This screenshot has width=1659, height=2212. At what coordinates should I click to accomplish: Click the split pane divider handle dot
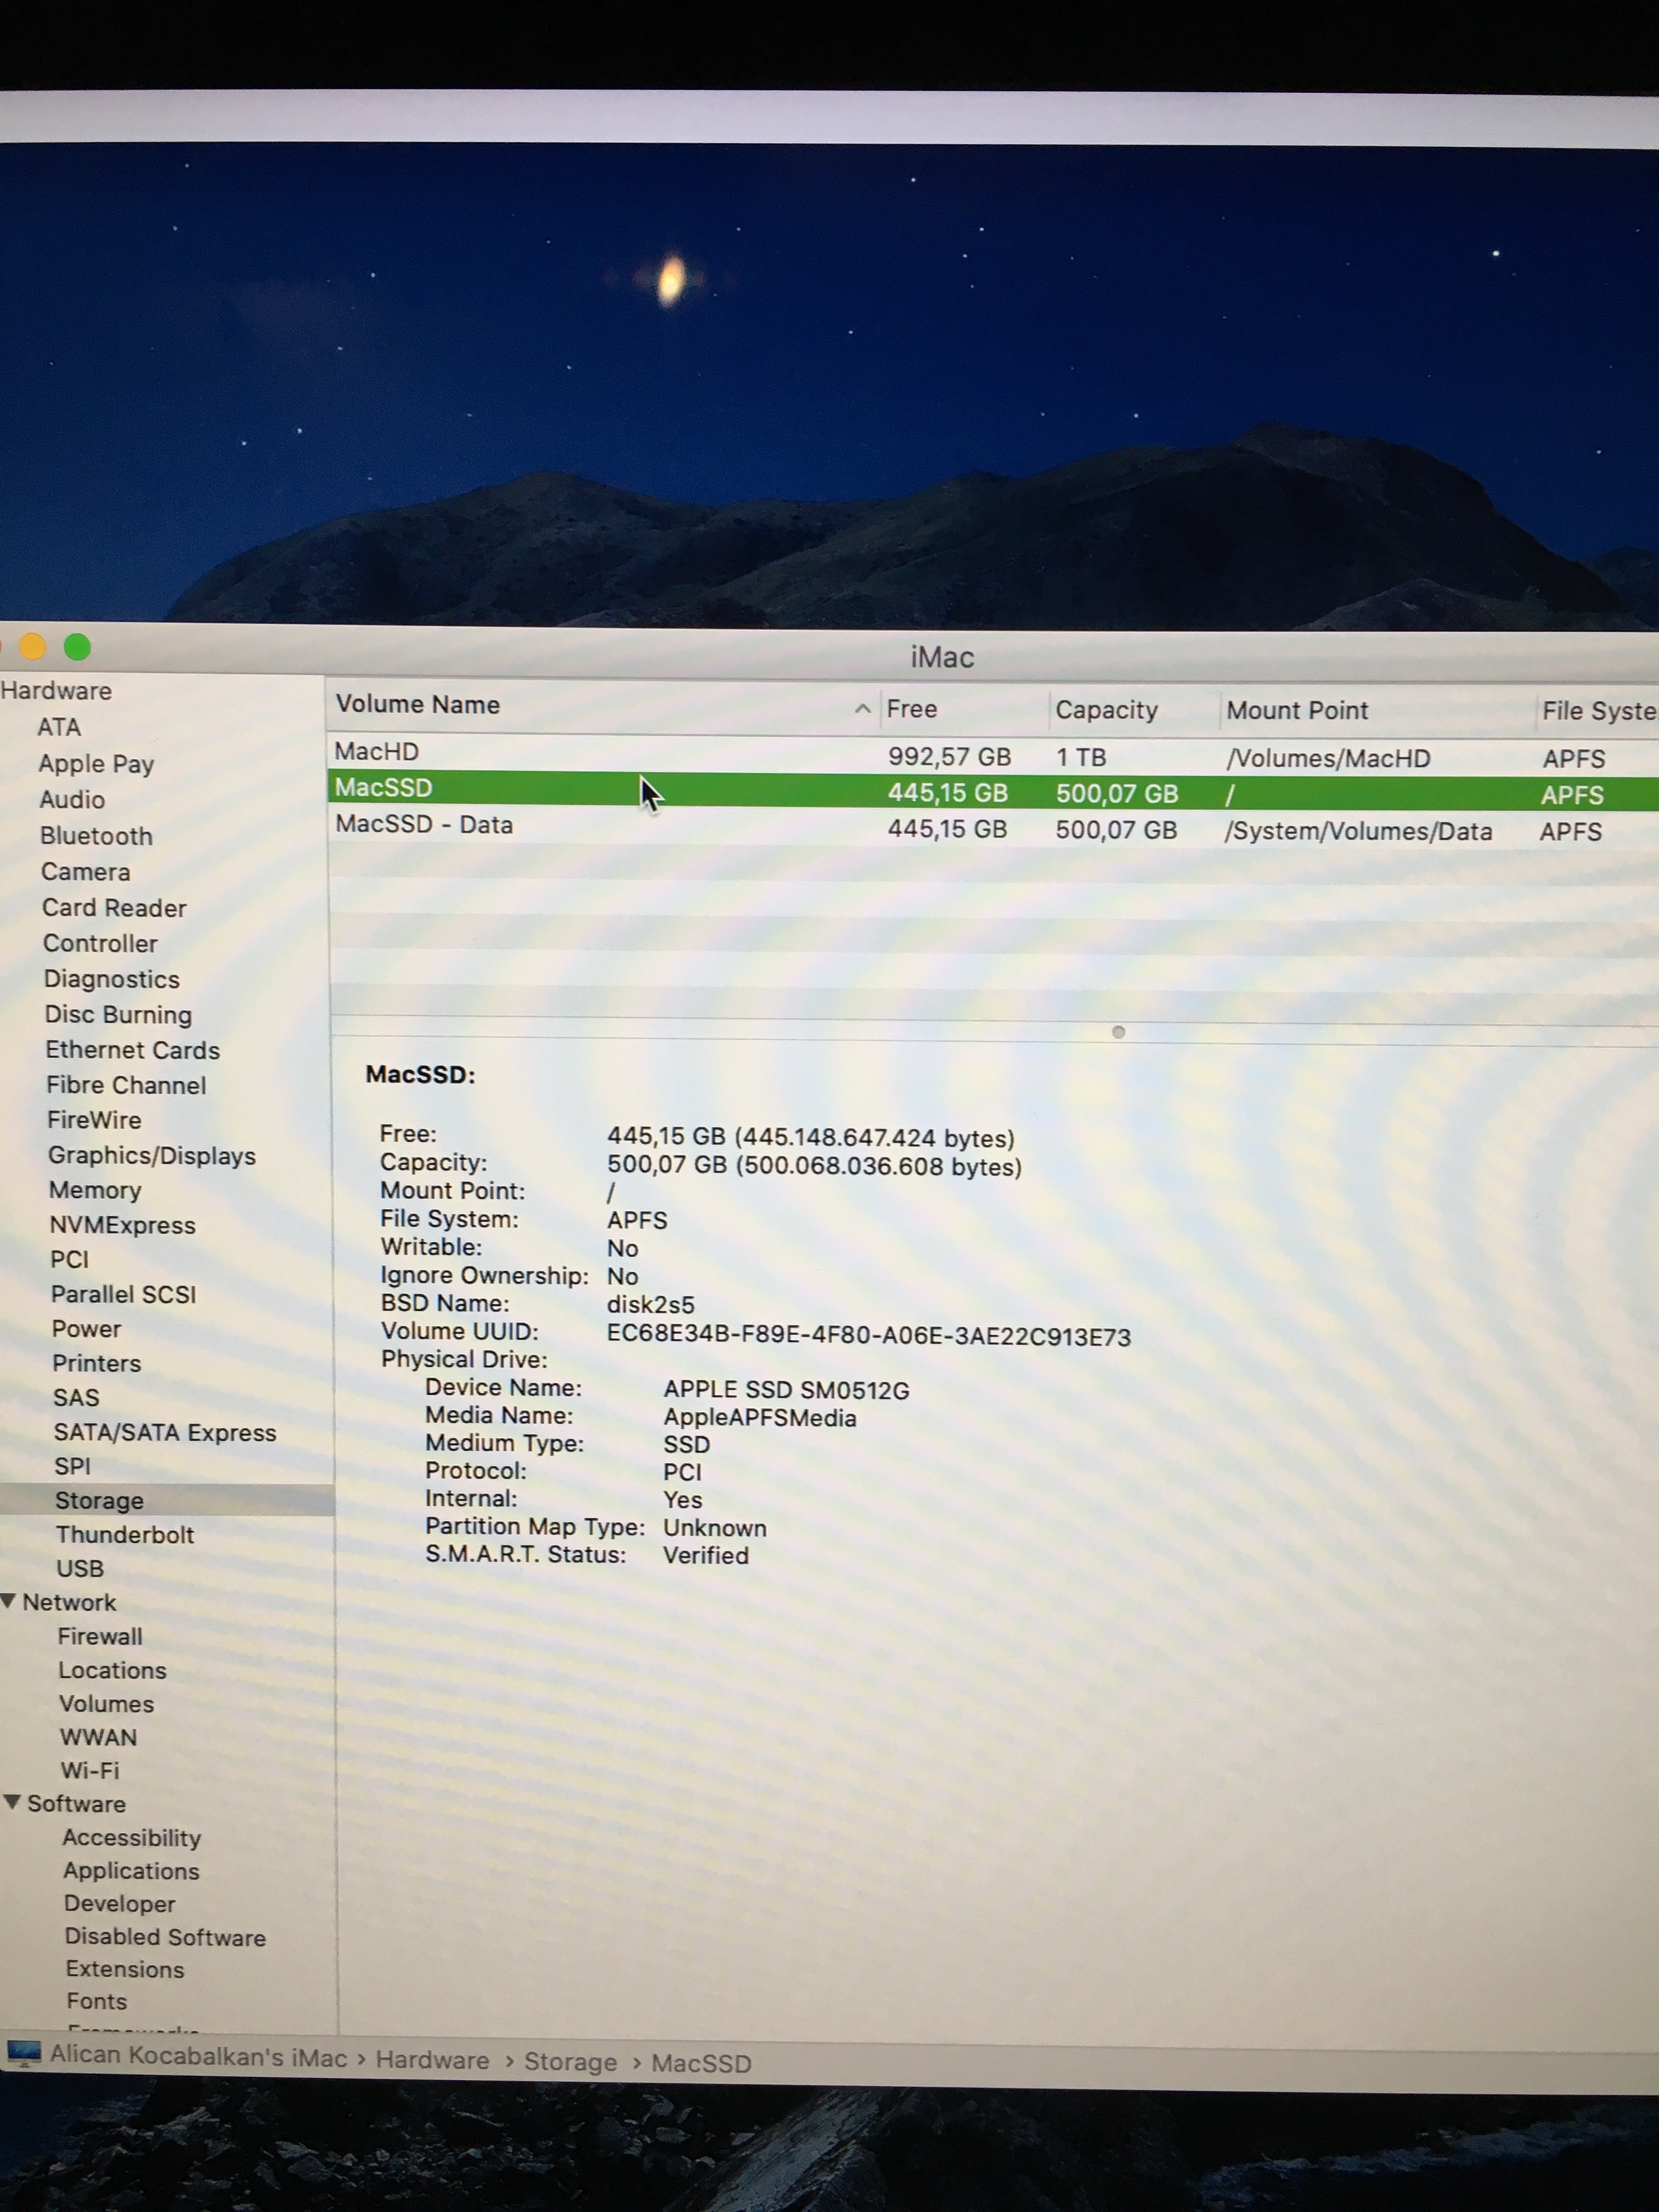click(1118, 1032)
